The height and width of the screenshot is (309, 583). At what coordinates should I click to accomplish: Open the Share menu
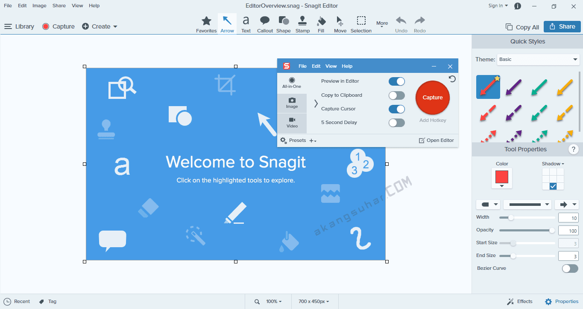(59, 6)
